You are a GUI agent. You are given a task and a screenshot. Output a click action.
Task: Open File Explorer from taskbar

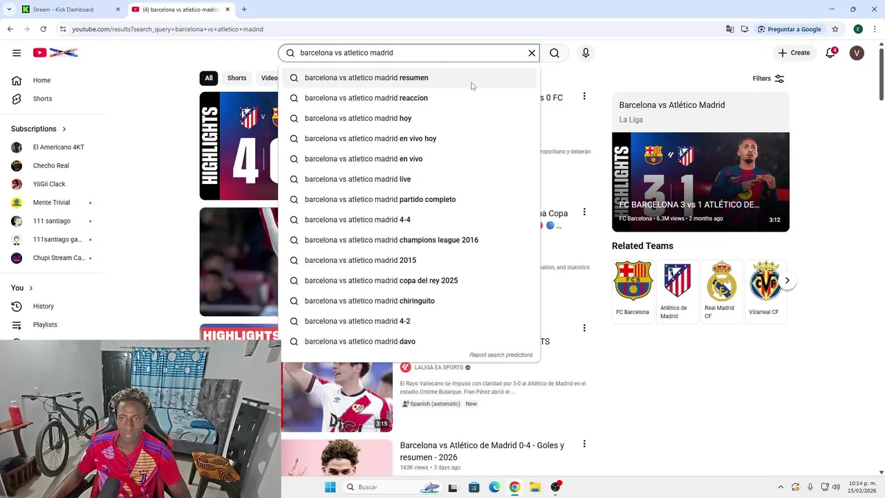tap(535, 487)
